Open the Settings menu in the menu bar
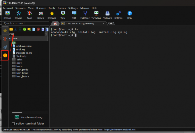Viewport: 195px width, 133px height. 73,8
